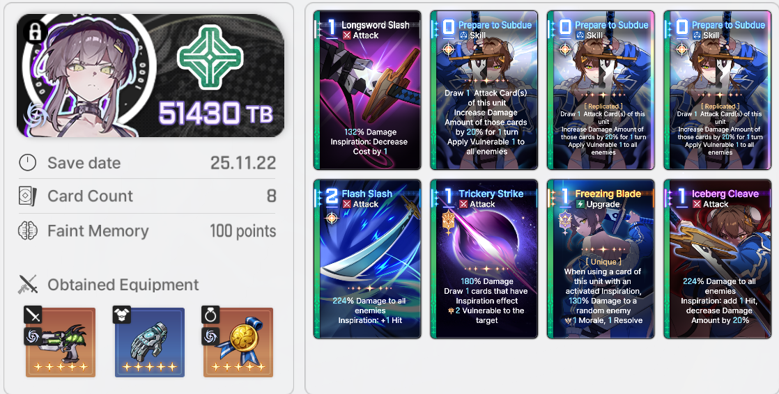The width and height of the screenshot is (779, 394).
Task: Click the armor slot icon above glove
Action: pyautogui.click(x=122, y=315)
